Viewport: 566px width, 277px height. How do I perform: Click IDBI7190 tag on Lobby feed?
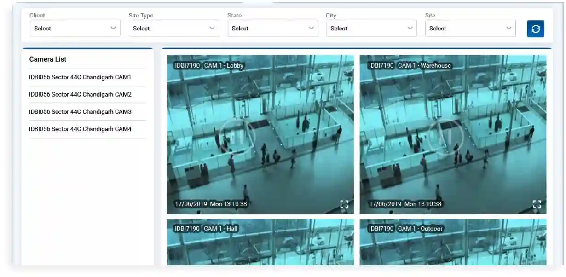pyautogui.click(x=187, y=66)
